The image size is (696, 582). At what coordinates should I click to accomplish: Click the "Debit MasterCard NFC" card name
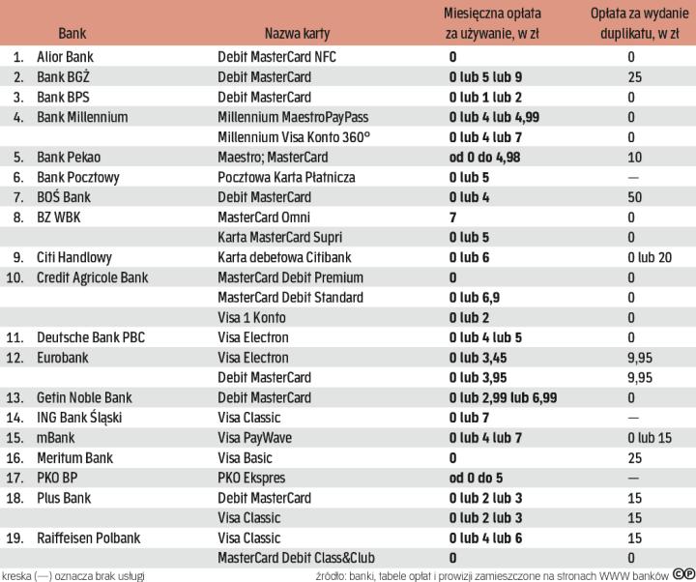click(276, 57)
